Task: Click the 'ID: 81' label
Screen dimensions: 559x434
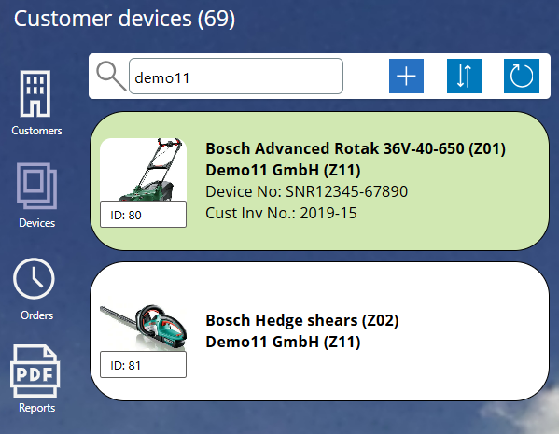Action: (143, 364)
